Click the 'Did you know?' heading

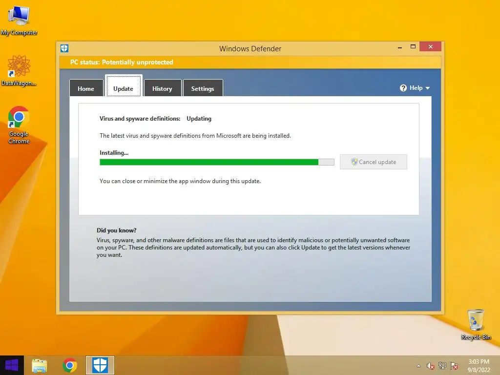(116, 230)
